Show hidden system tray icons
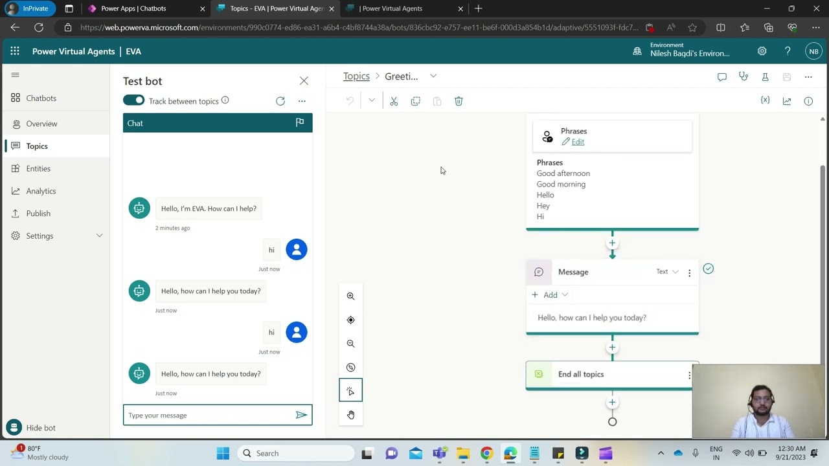The width and height of the screenshot is (829, 466). click(661, 453)
